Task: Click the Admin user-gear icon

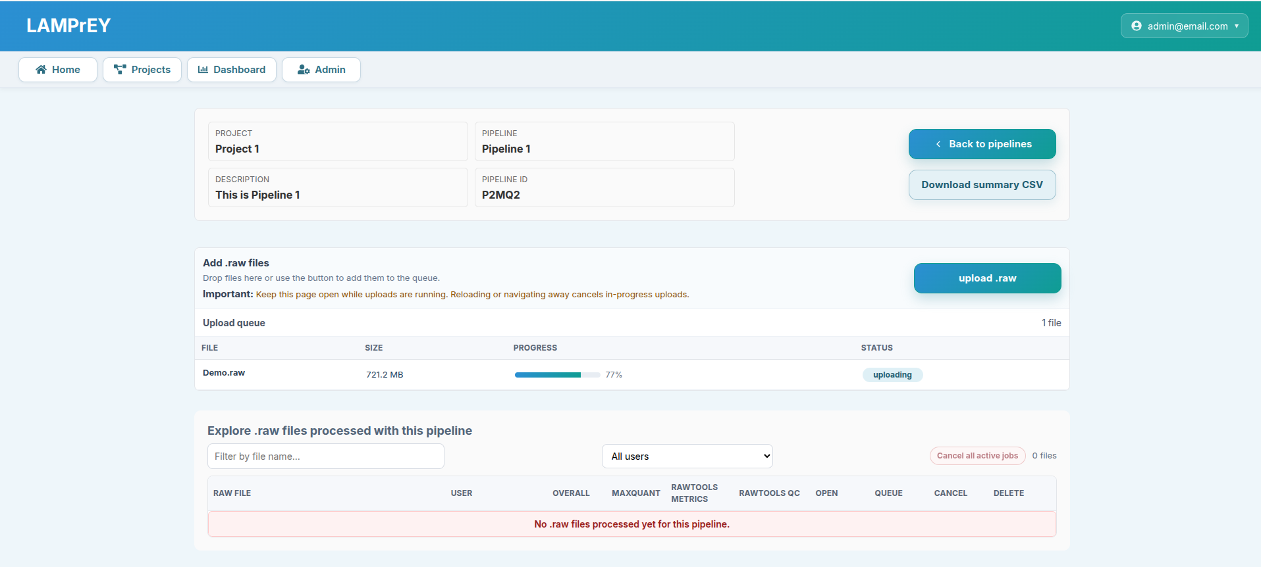Action: pos(304,70)
